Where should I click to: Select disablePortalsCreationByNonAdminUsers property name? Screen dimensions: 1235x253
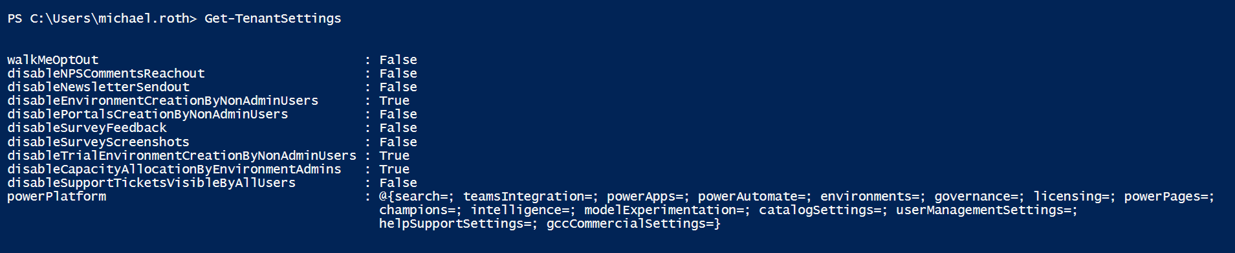pyautogui.click(x=148, y=115)
